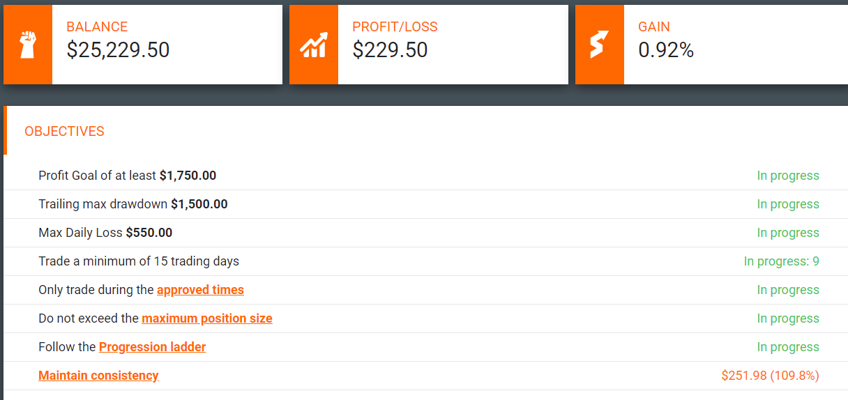The height and width of the screenshot is (400, 848).
Task: Click the rising chart Profit/Loss icon
Action: coord(313,45)
